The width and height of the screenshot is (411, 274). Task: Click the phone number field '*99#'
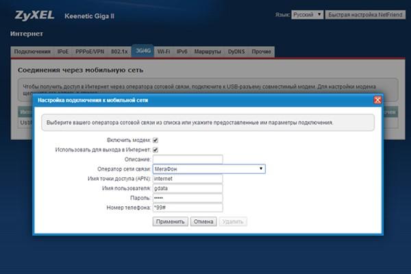click(x=188, y=208)
